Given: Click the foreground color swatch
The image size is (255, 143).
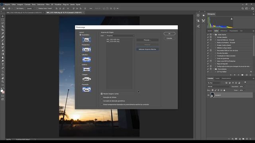Looking at the screenshot, I should 2,91.
